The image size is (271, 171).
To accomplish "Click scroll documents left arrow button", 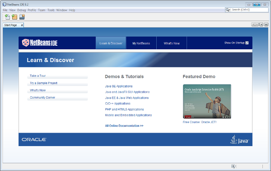I will pos(253,24).
